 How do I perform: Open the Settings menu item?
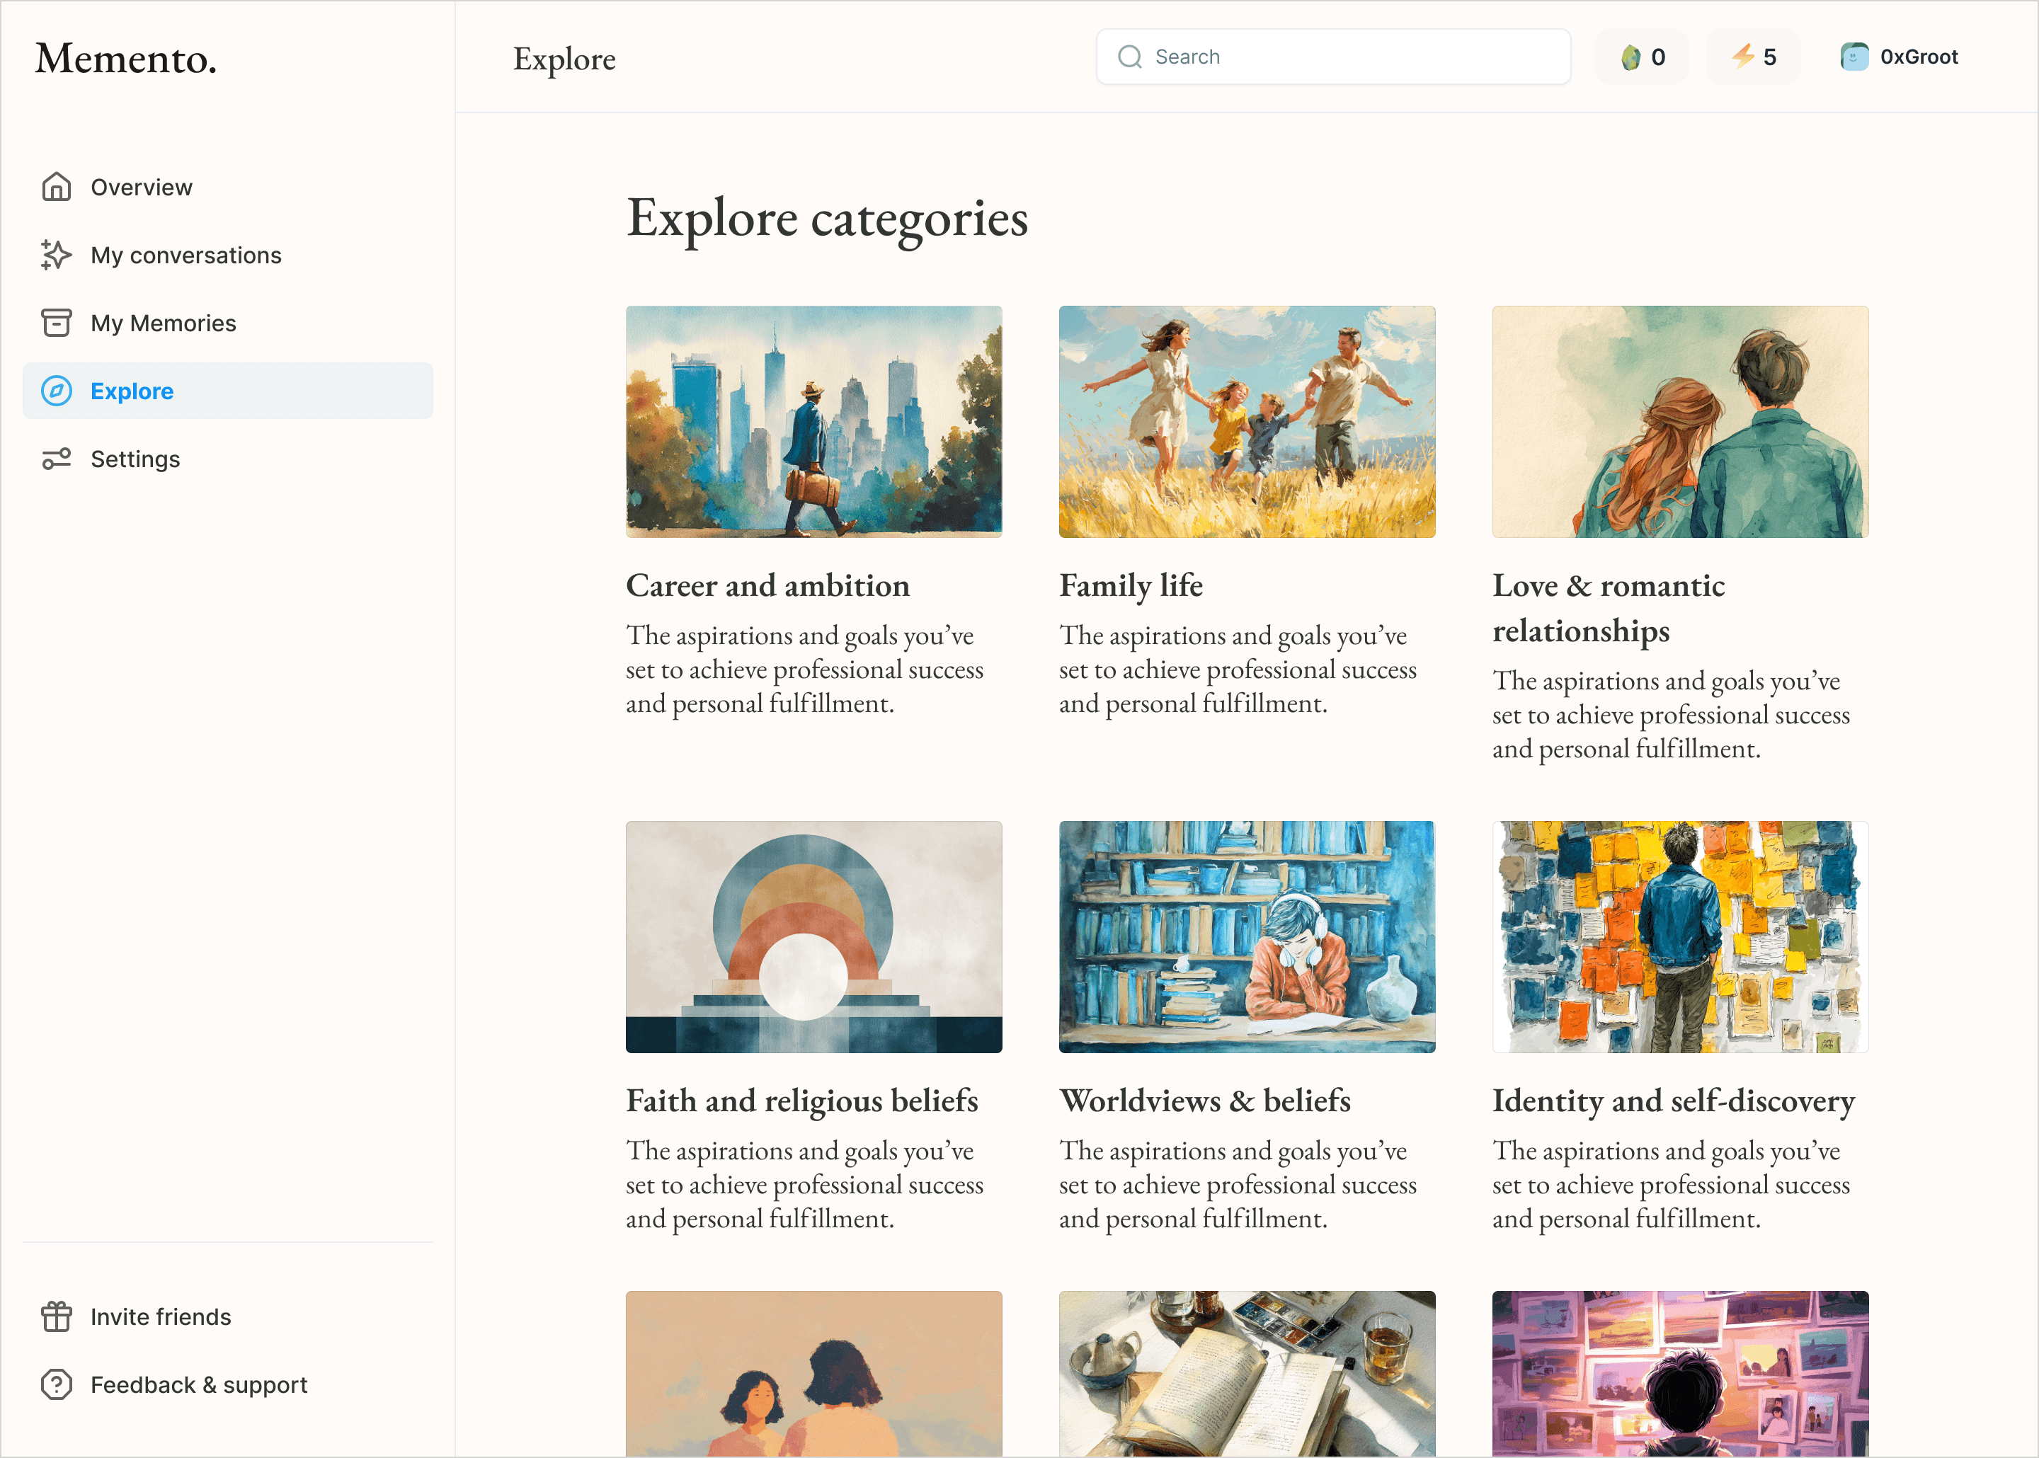tap(135, 459)
